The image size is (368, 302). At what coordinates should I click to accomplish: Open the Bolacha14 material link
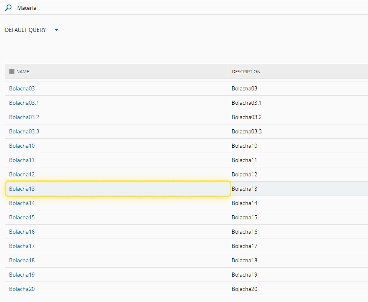(22, 203)
